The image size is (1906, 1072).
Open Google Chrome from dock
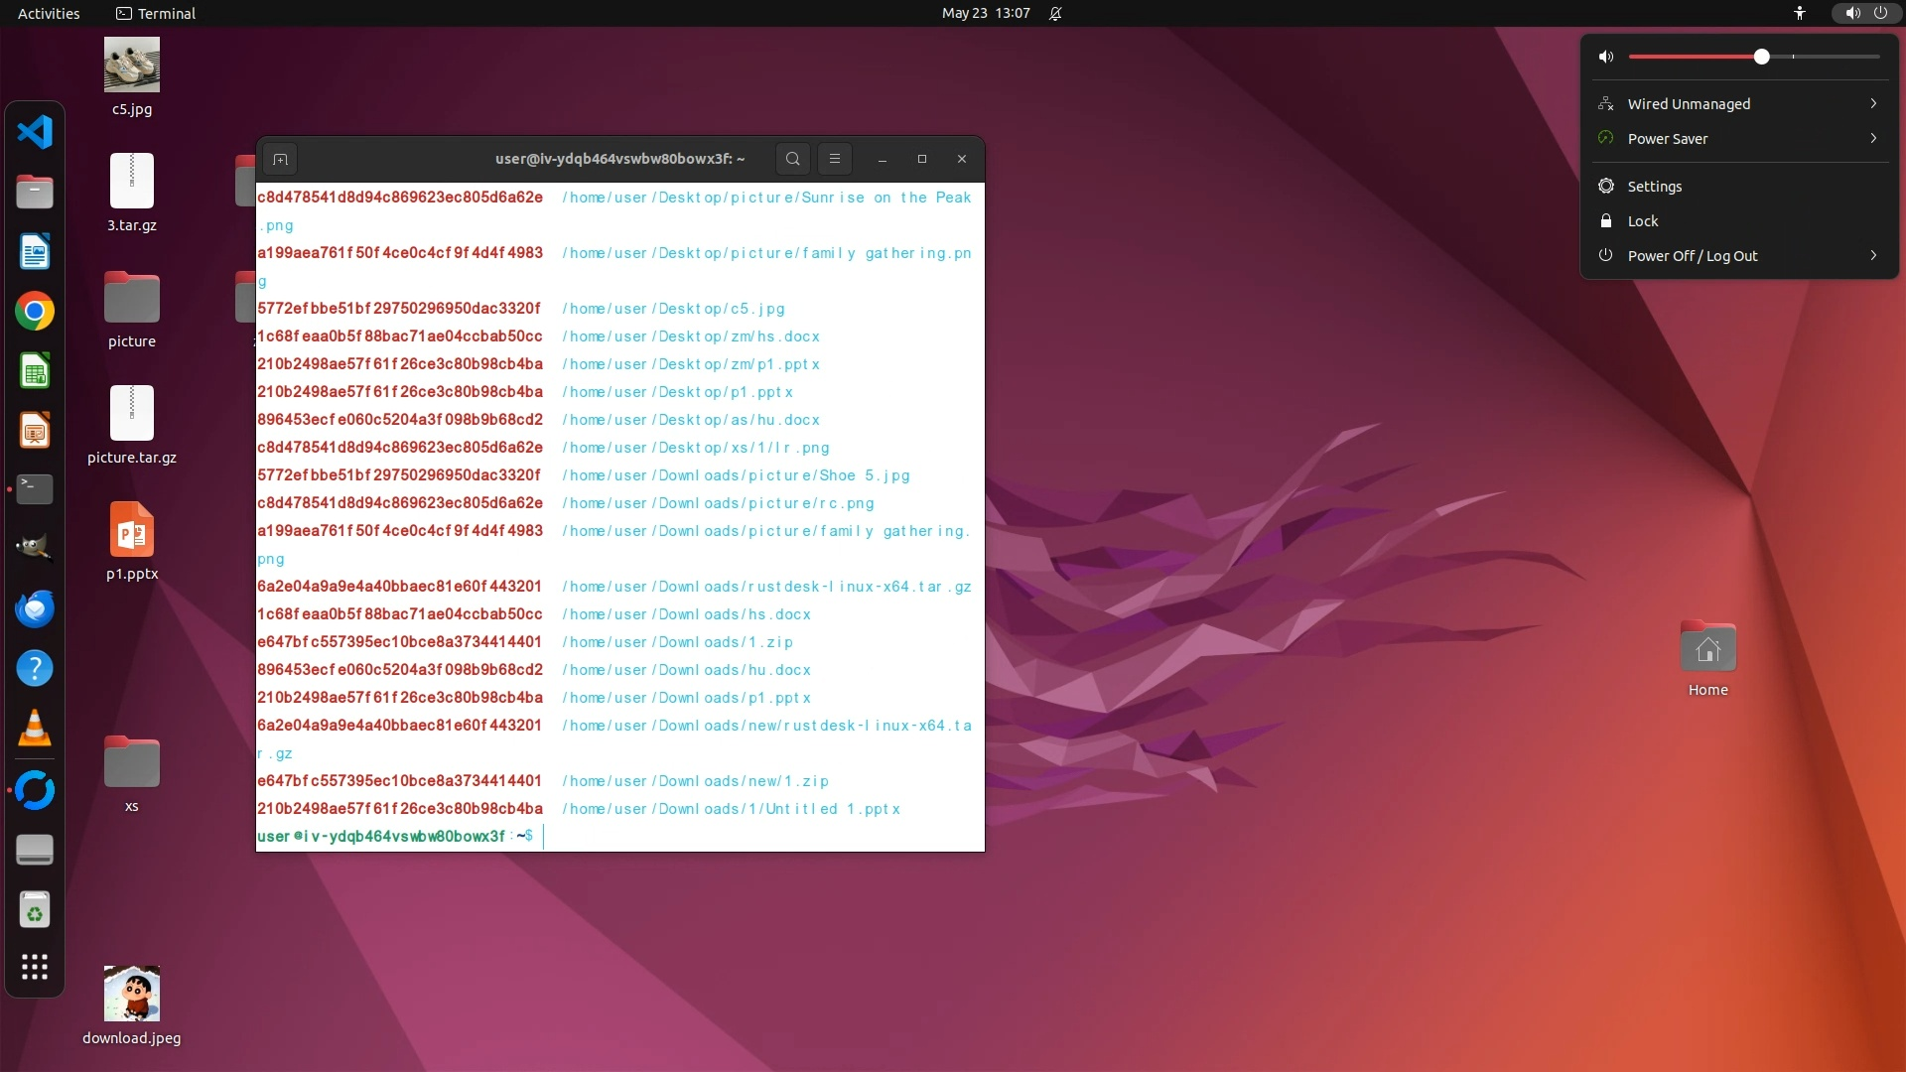35,311
